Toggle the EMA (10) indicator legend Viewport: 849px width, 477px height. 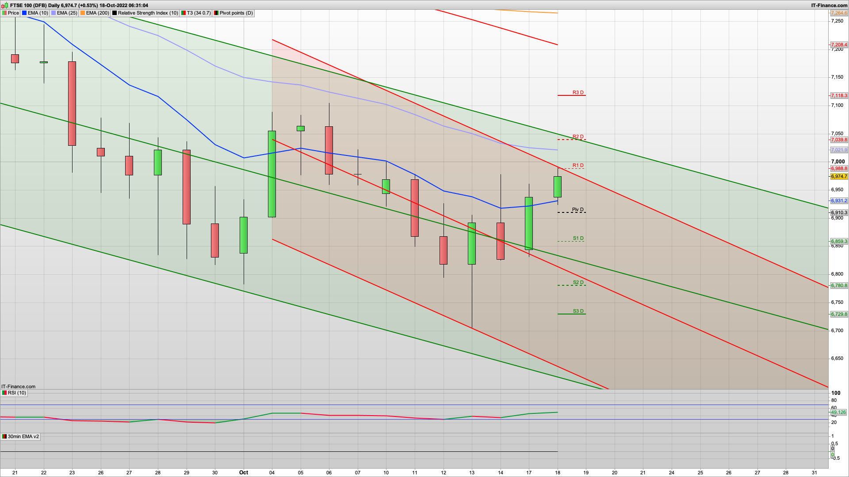pyautogui.click(x=35, y=13)
